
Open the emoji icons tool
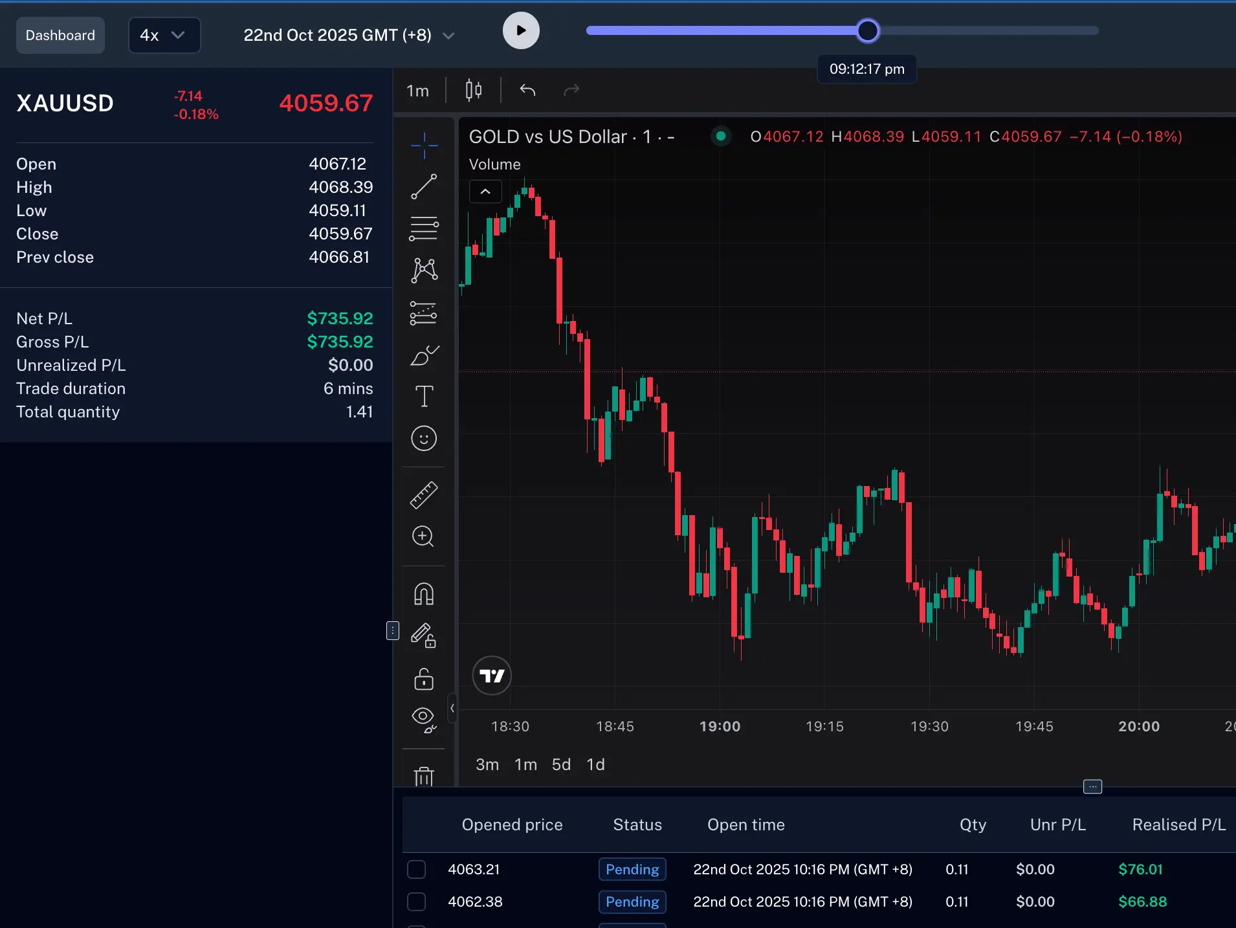coord(424,439)
